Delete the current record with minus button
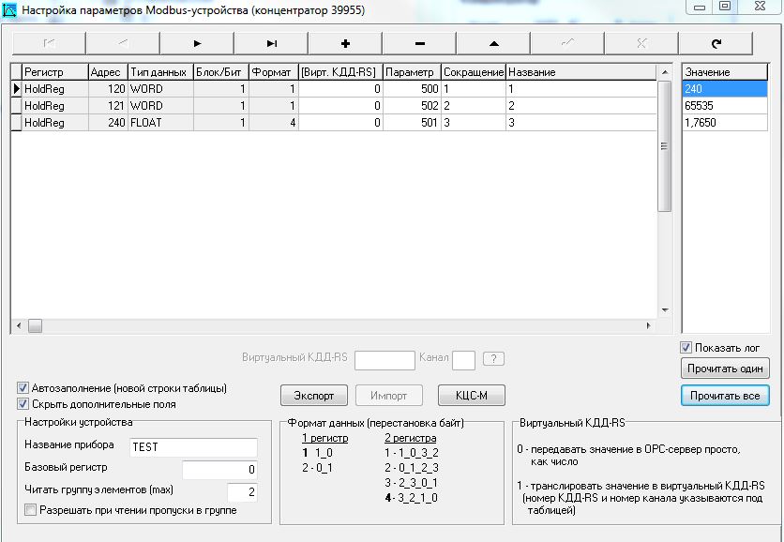Viewport: 784px width, 542px height. coord(419,43)
